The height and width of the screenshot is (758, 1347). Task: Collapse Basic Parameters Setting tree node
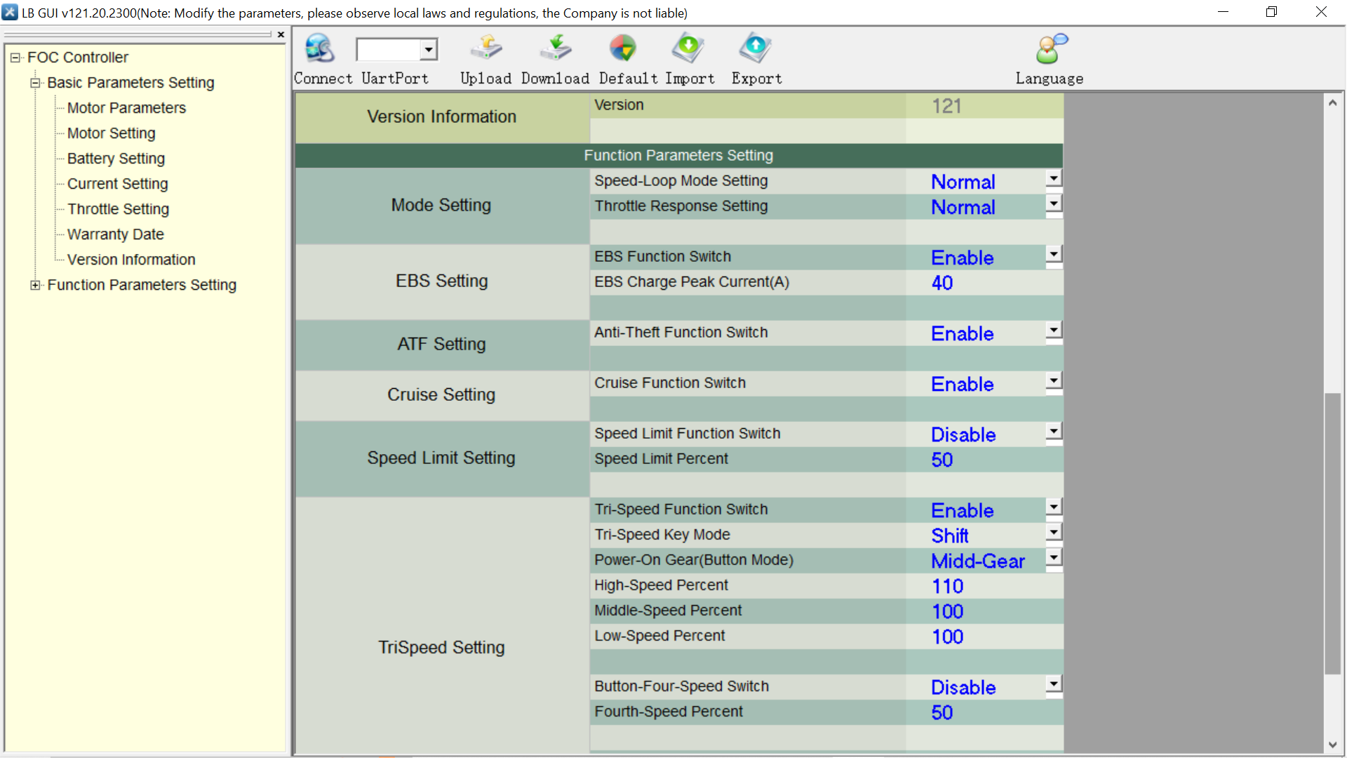coord(35,83)
